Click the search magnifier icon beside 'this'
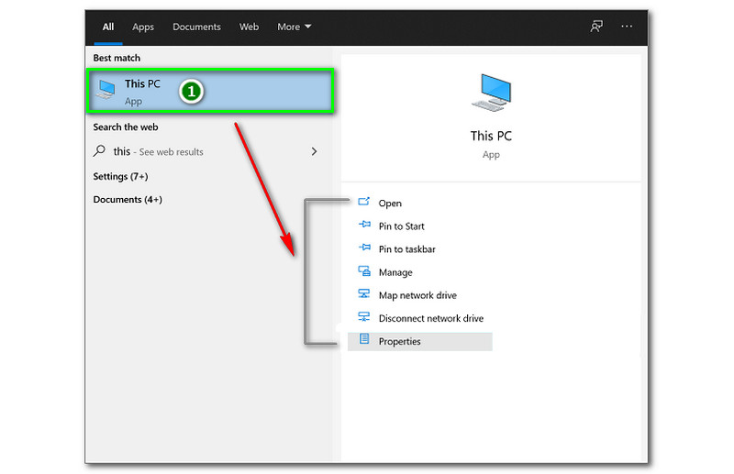734x474 pixels. (100, 151)
